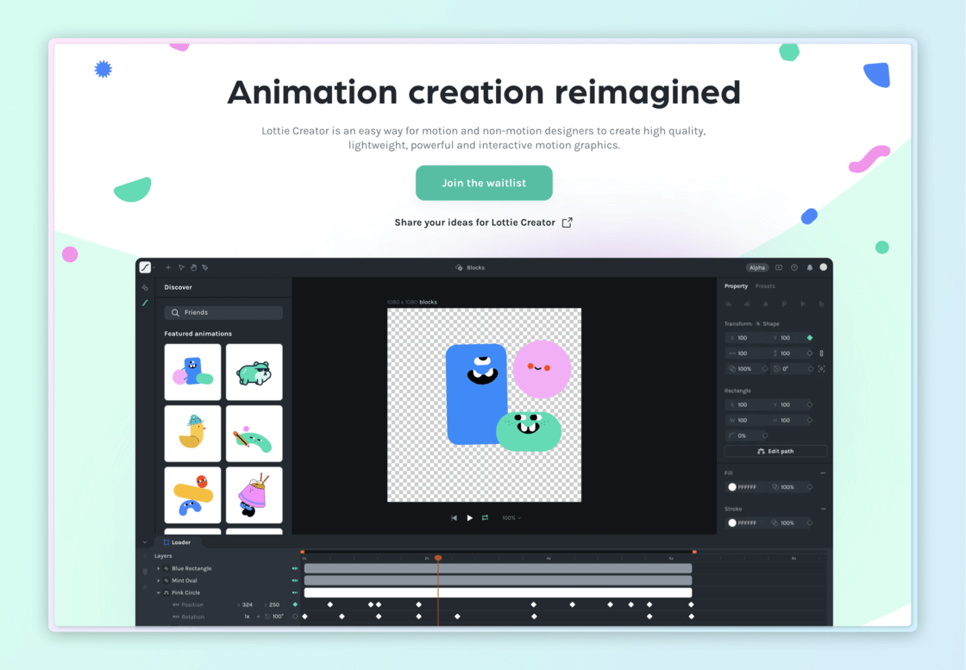The image size is (966, 670).
Task: Expand the Blue Rectangle layer
Action: (159, 568)
